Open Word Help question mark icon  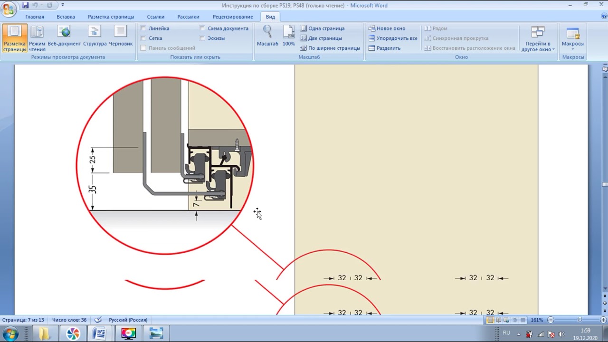604,16
